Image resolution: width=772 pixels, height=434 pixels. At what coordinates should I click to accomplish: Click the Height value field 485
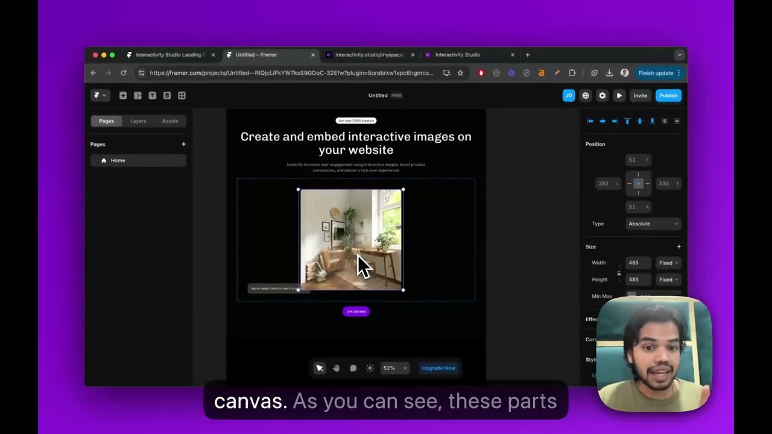pos(639,280)
